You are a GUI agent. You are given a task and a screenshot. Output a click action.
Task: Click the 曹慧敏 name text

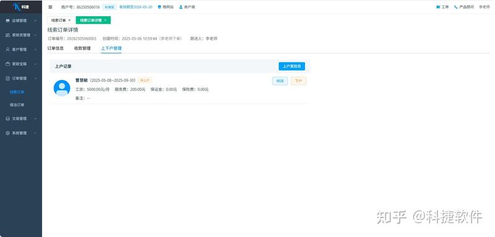(x=82, y=80)
